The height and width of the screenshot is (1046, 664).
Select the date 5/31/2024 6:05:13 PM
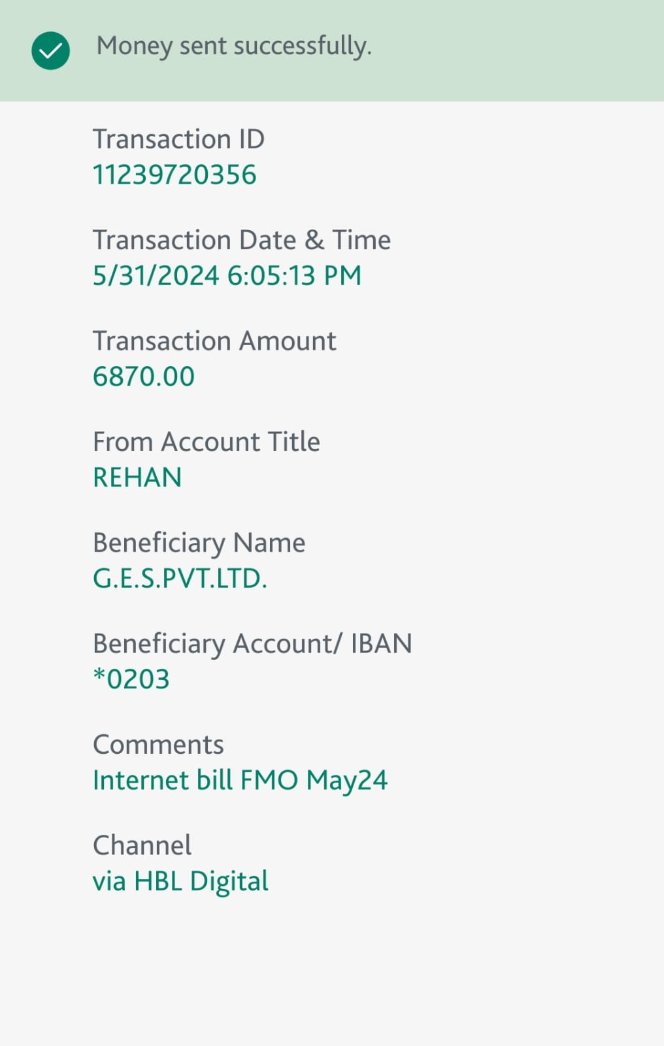pos(227,275)
